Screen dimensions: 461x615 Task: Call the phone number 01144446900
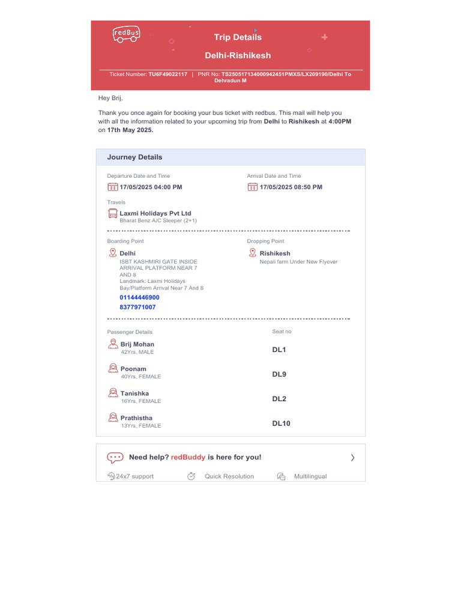[139, 297]
